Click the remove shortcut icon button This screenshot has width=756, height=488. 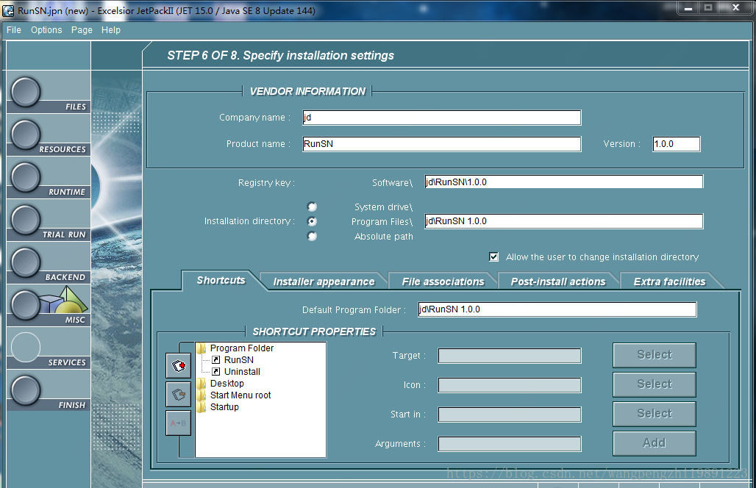179,395
